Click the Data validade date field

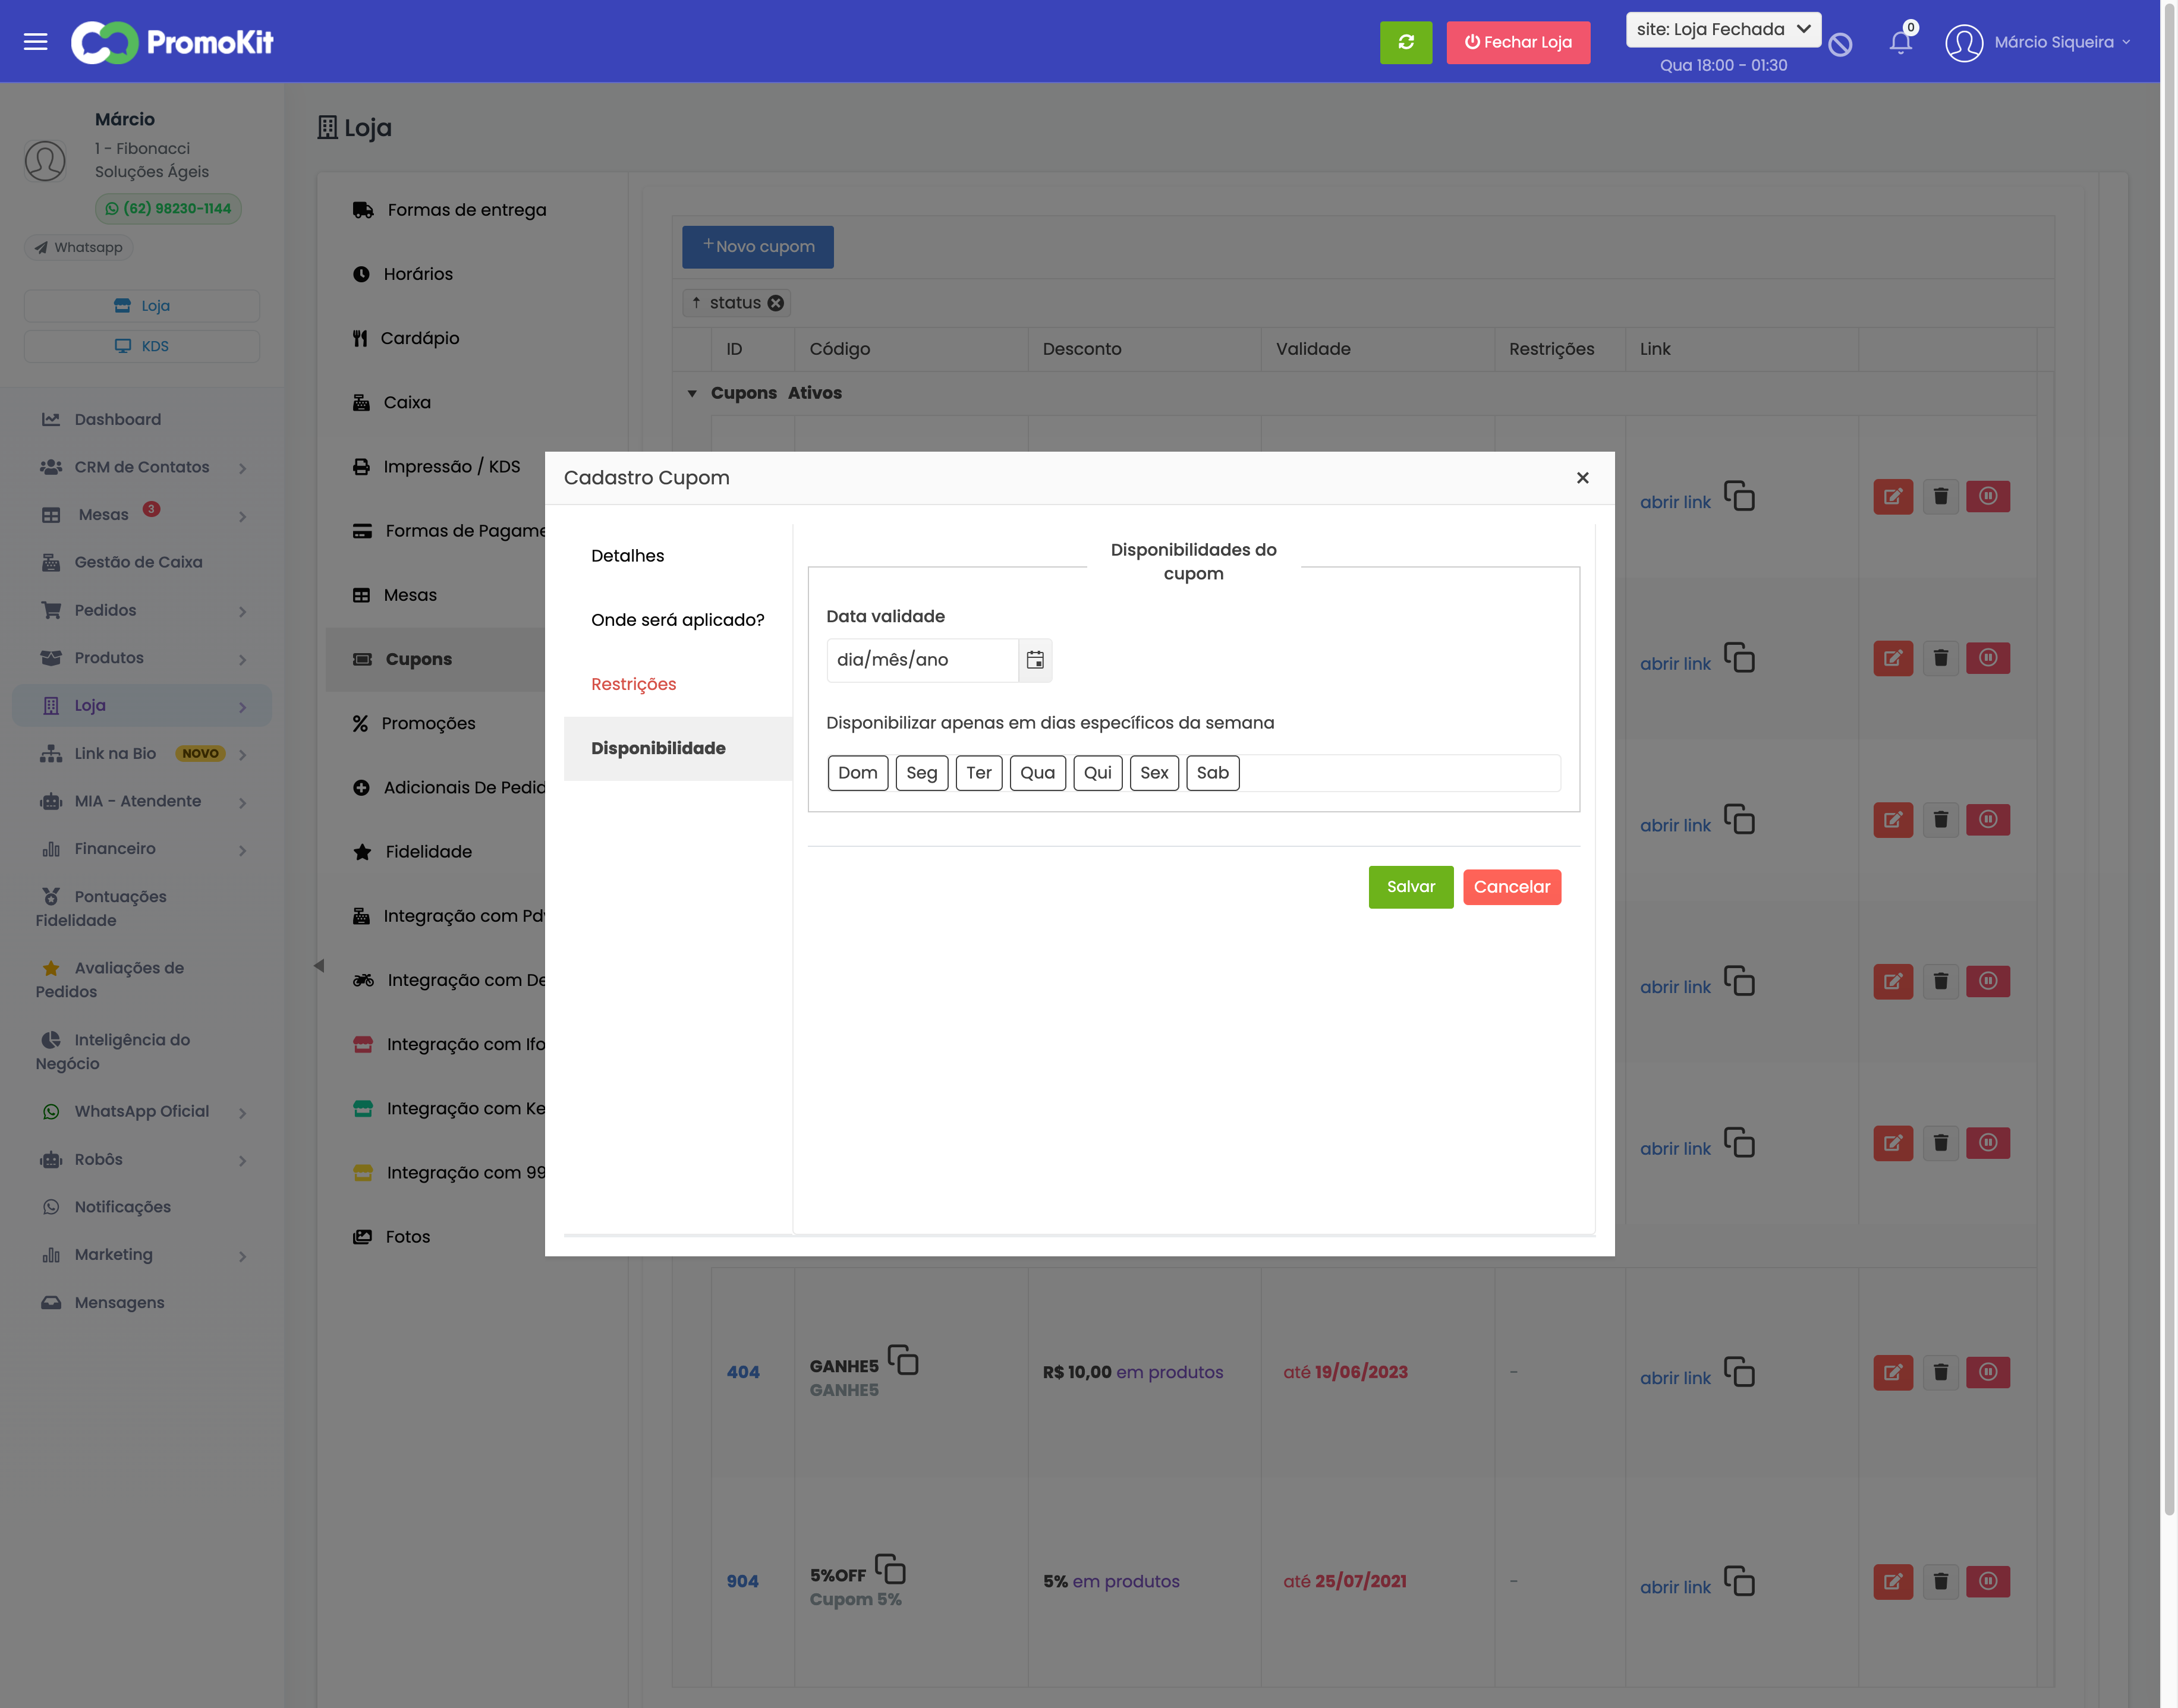pyautogui.click(x=922, y=660)
